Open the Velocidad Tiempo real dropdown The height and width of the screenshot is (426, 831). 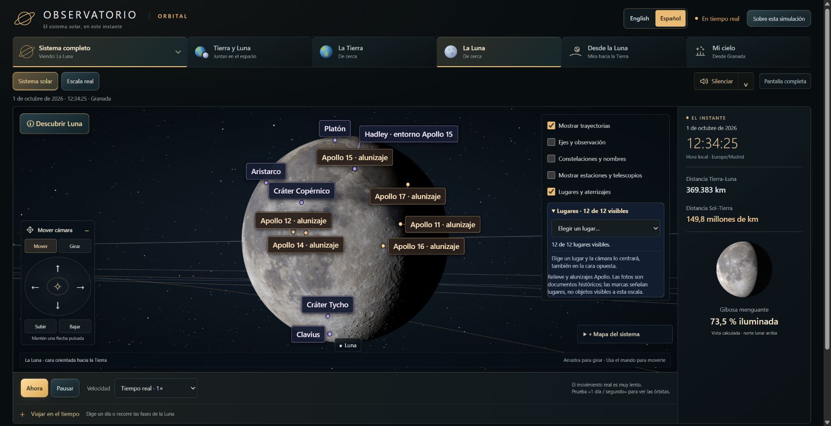[156, 388]
